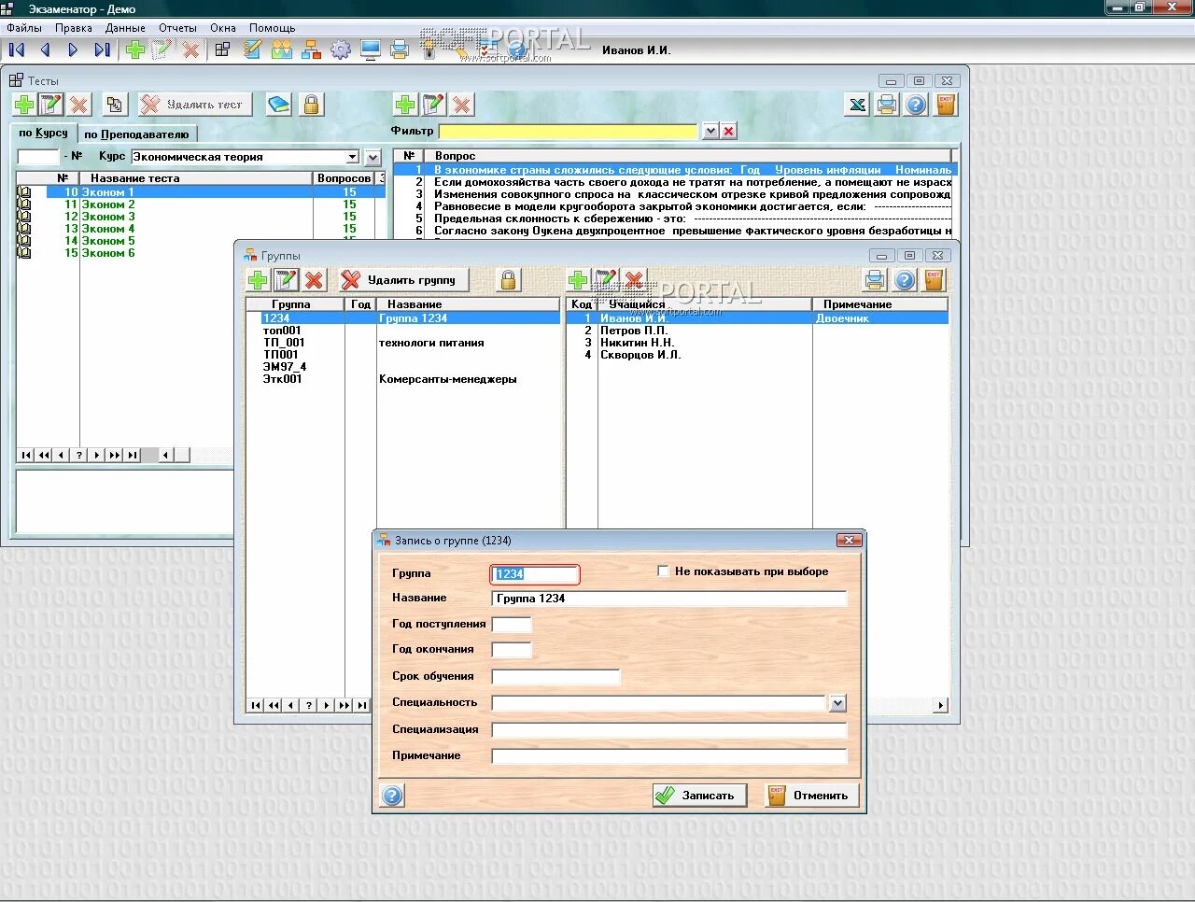The image size is (1195, 902).
Task: Add a new group in Группы window
Action: click(x=258, y=279)
